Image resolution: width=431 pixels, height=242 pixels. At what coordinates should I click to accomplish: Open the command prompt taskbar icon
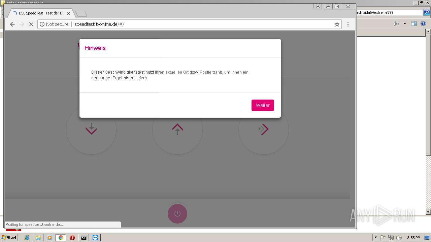pos(84,238)
